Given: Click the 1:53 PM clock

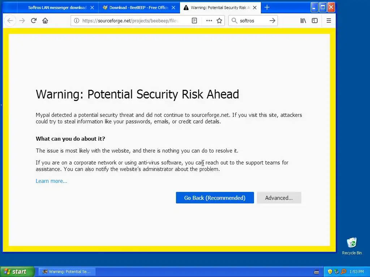Looking at the screenshot, I should pyautogui.click(x=357, y=272).
